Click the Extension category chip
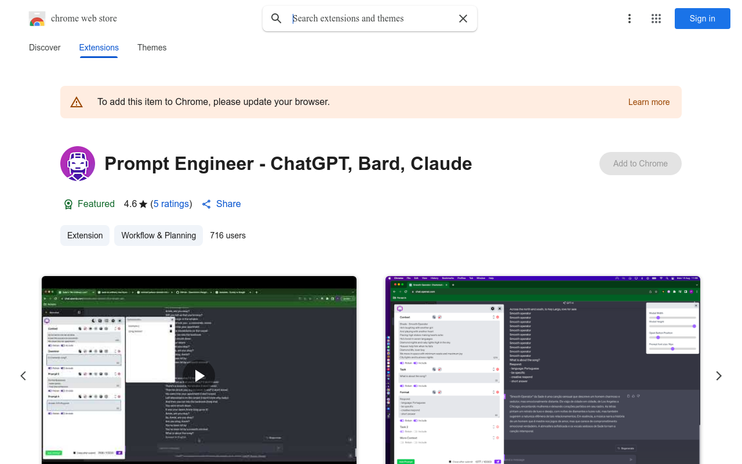The height and width of the screenshot is (464, 742). click(85, 235)
